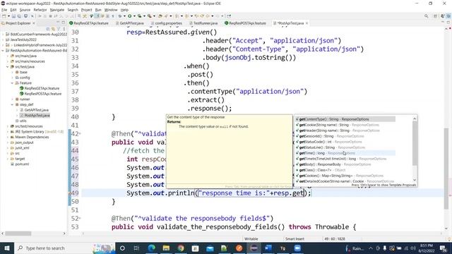Open the Source menu

tap(25, 10)
